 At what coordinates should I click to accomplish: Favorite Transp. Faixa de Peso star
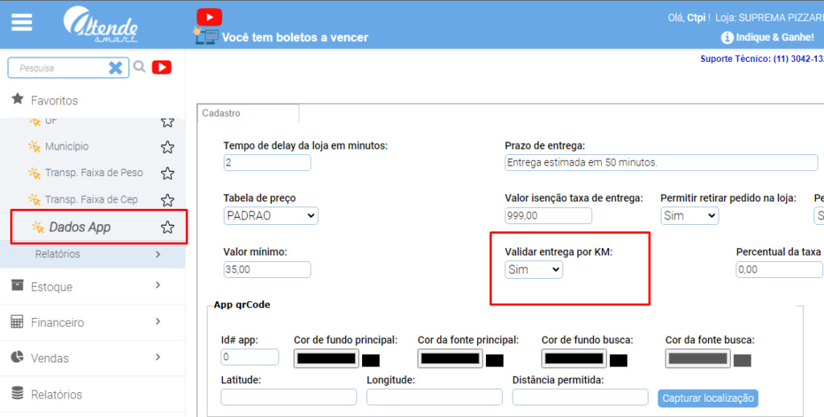167,174
